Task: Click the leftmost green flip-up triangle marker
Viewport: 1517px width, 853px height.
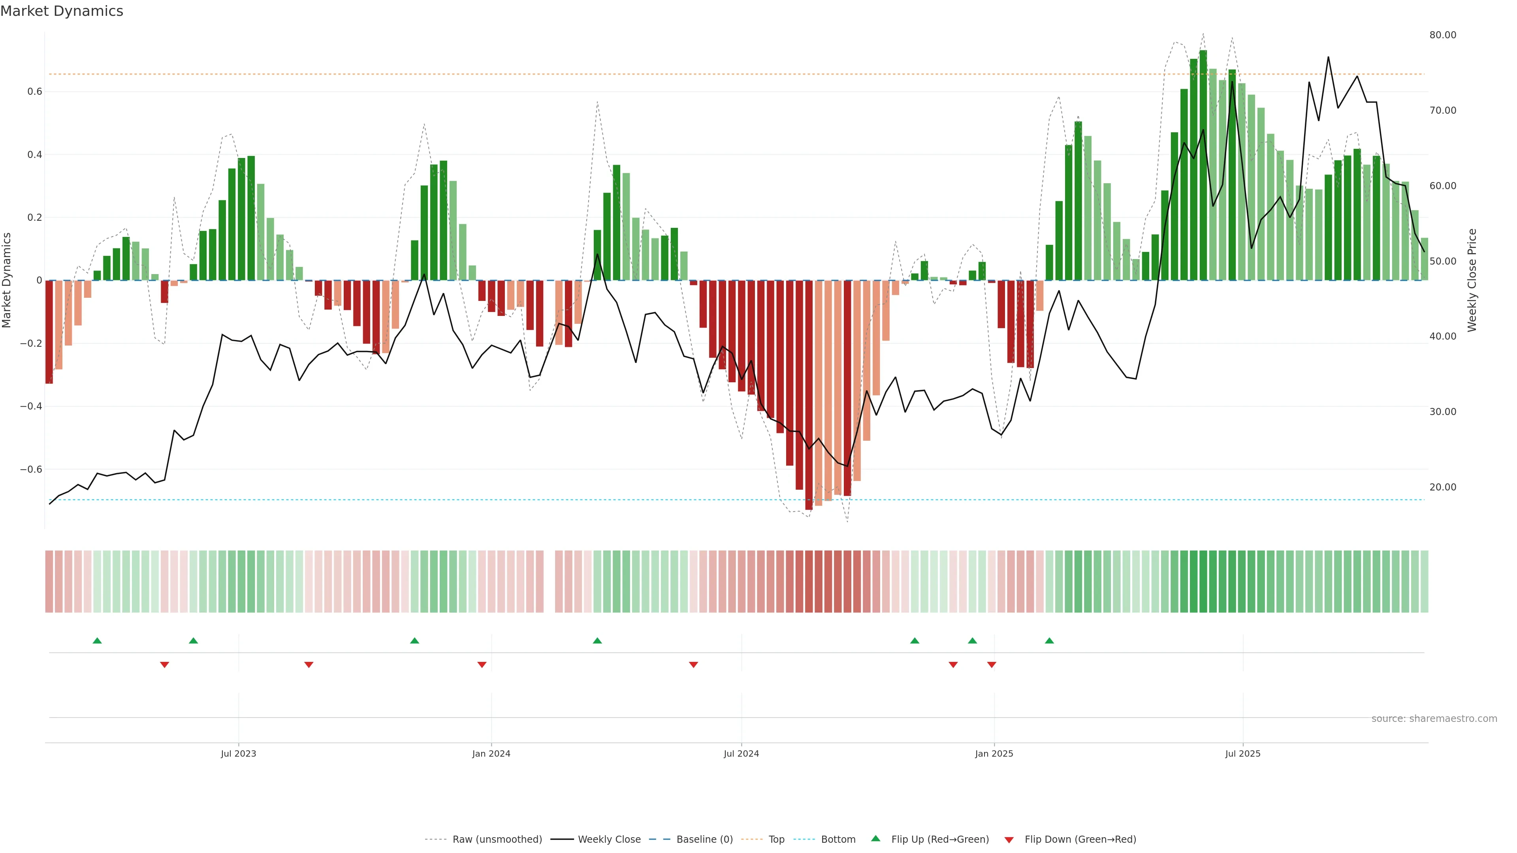Action: coord(97,641)
